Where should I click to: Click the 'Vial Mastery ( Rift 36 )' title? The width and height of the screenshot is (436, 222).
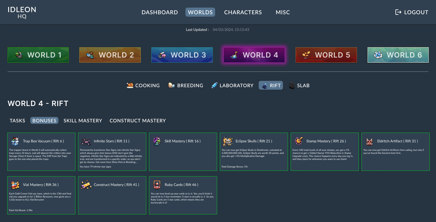tap(41, 185)
